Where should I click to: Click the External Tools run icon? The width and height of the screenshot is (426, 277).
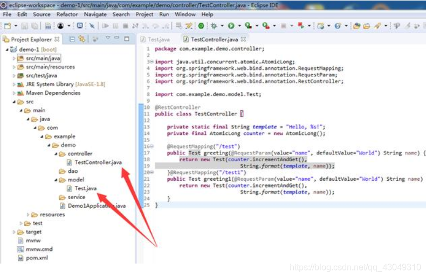point(266,26)
